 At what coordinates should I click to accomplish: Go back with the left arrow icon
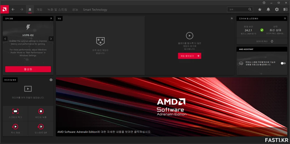tap(13, 9)
